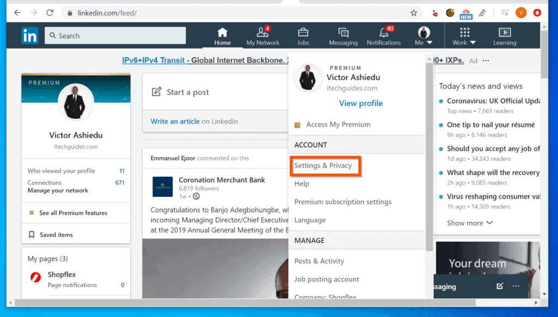Select Language menu item

pos(310,220)
